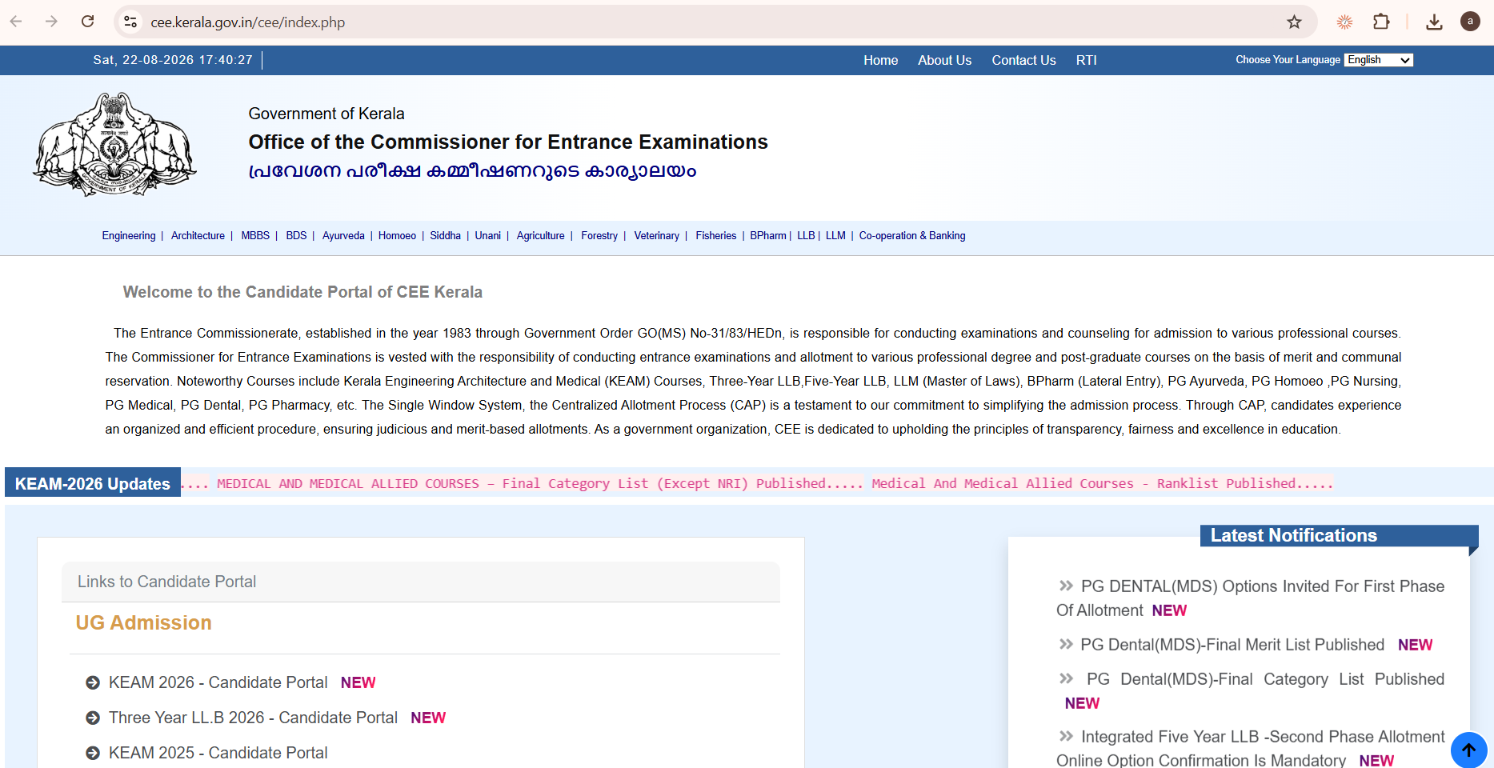Open the Forestry course link

[x=599, y=235]
